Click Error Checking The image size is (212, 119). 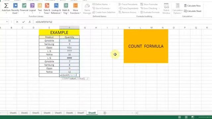149,8
